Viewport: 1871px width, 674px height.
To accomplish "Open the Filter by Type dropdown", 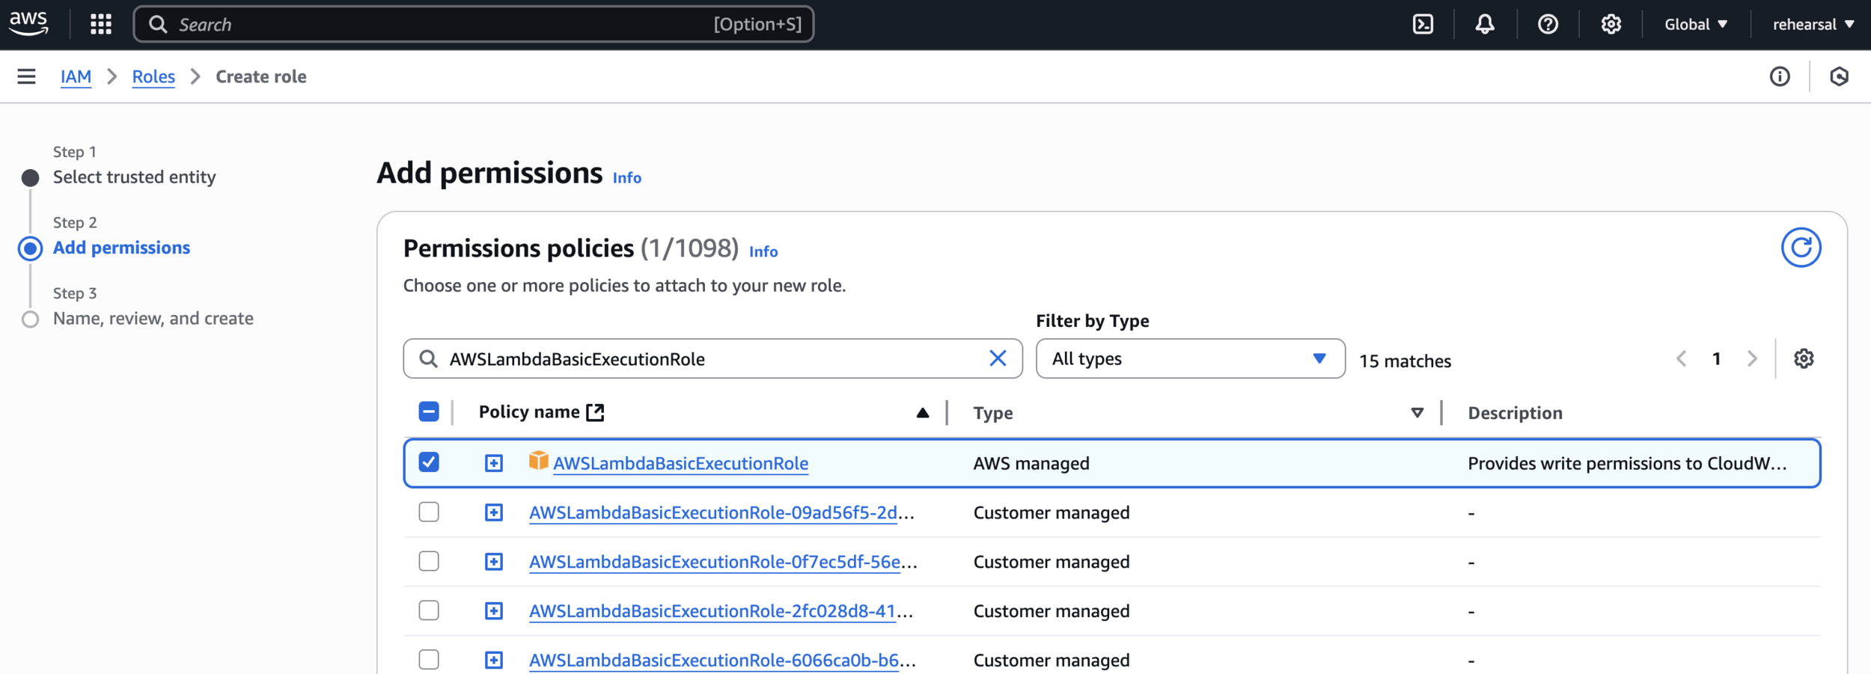I will [x=1190, y=358].
